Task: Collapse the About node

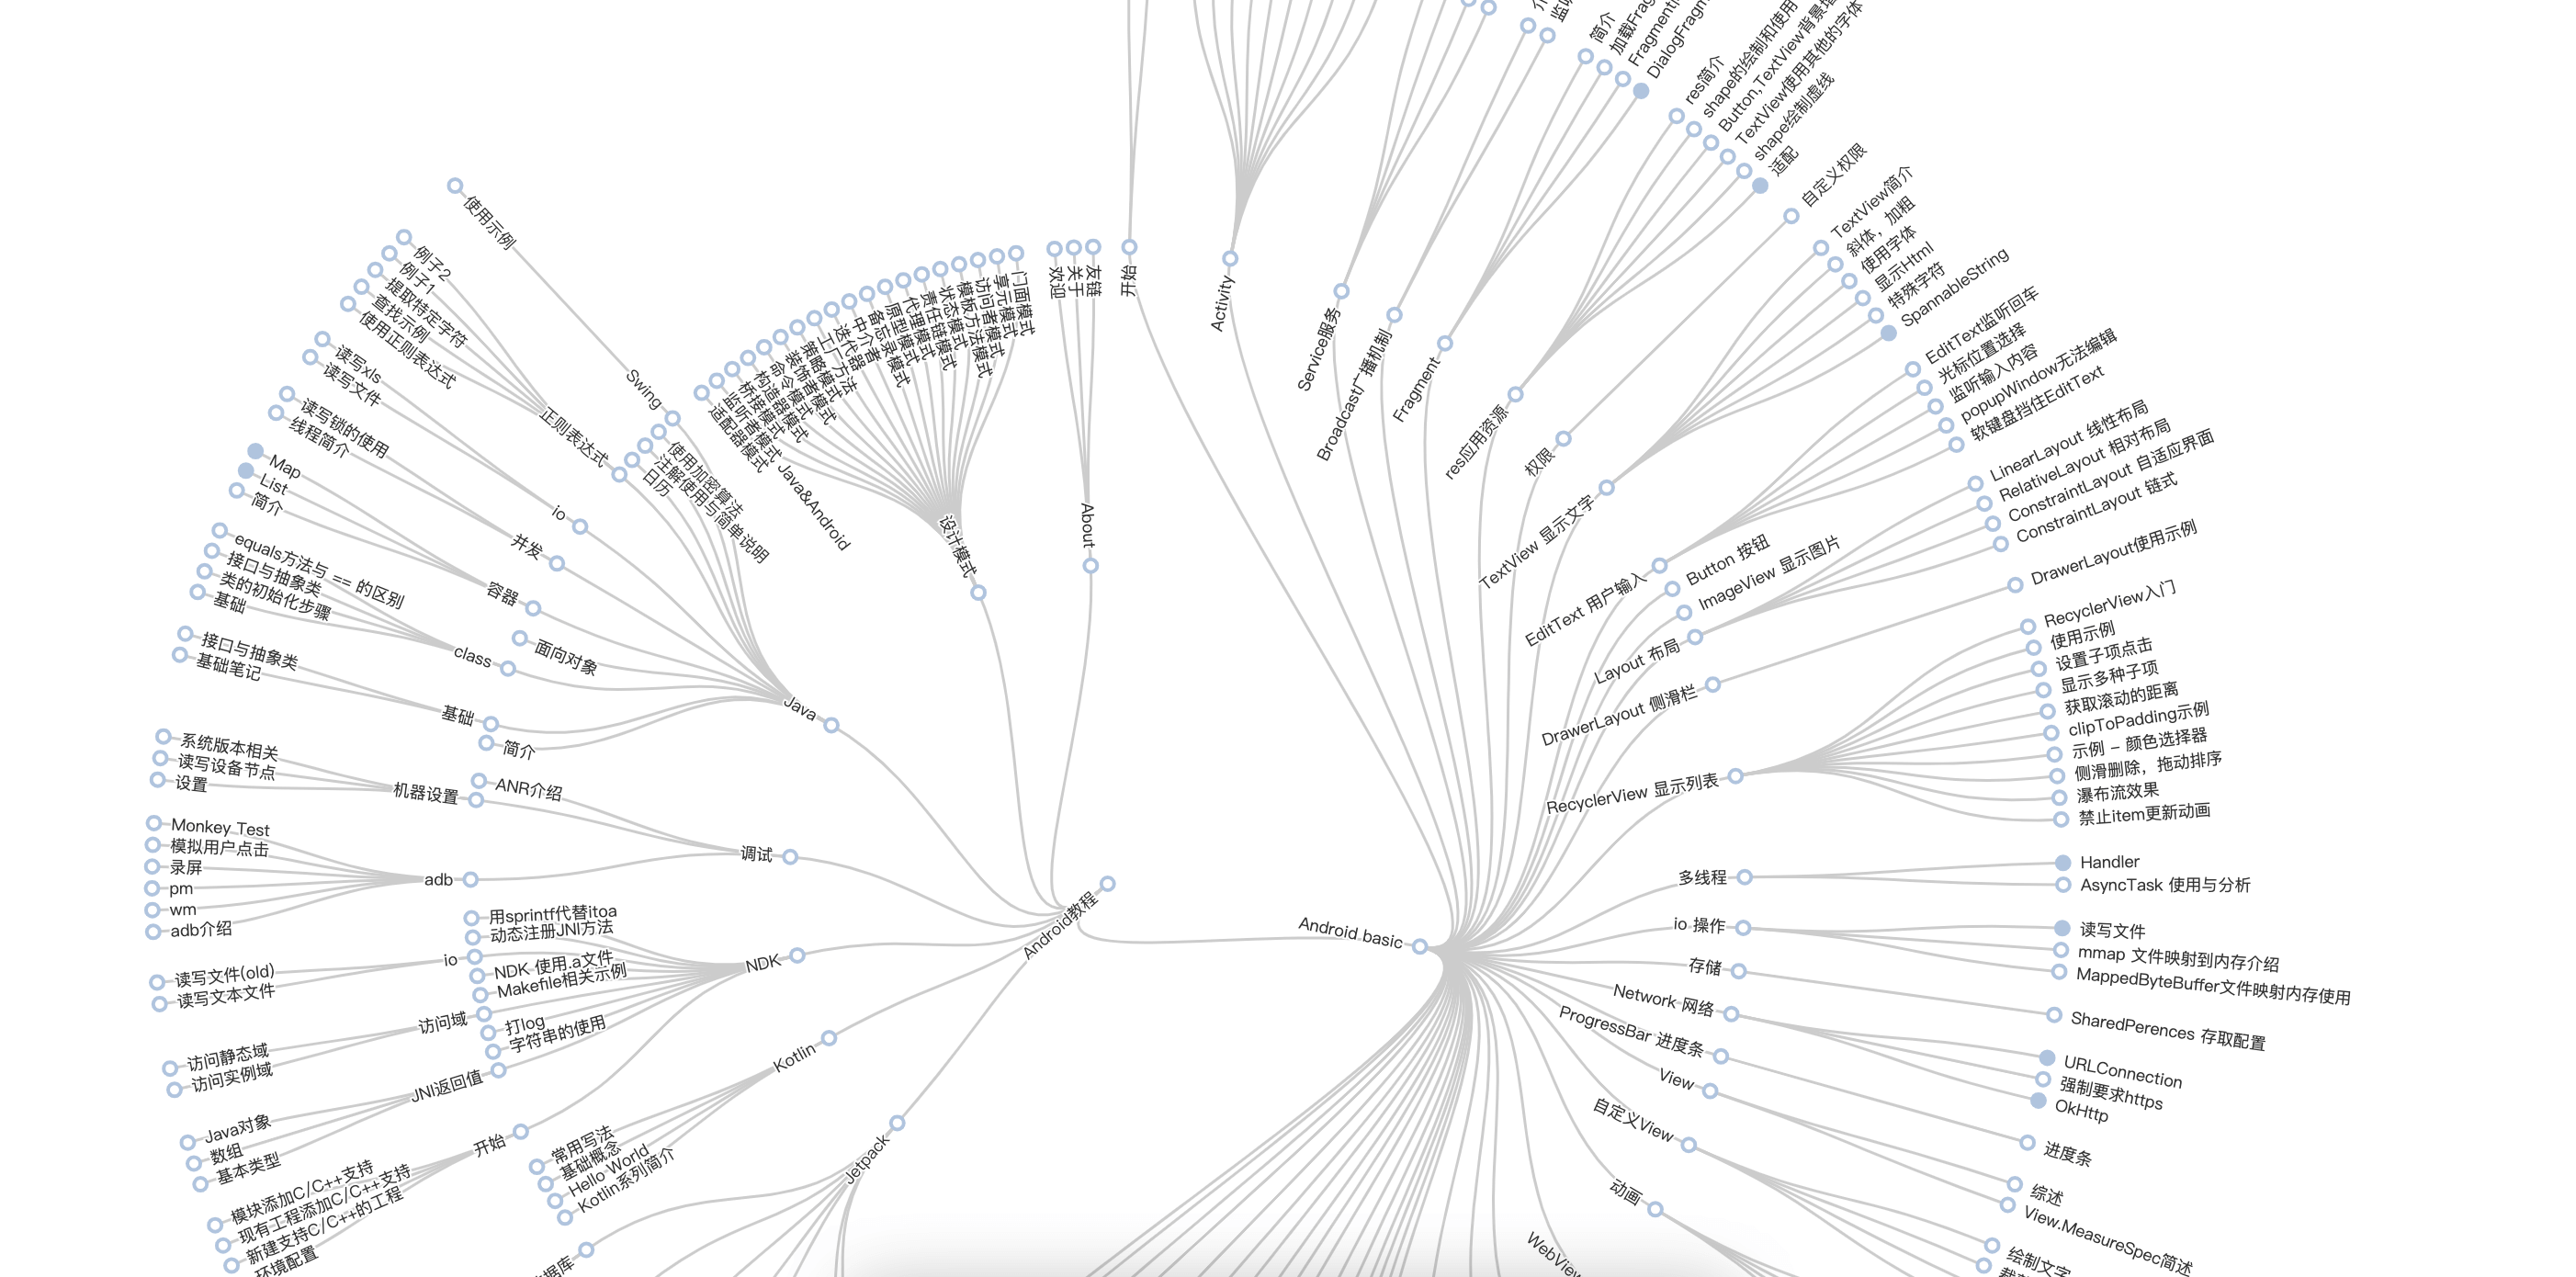Action: [1090, 566]
